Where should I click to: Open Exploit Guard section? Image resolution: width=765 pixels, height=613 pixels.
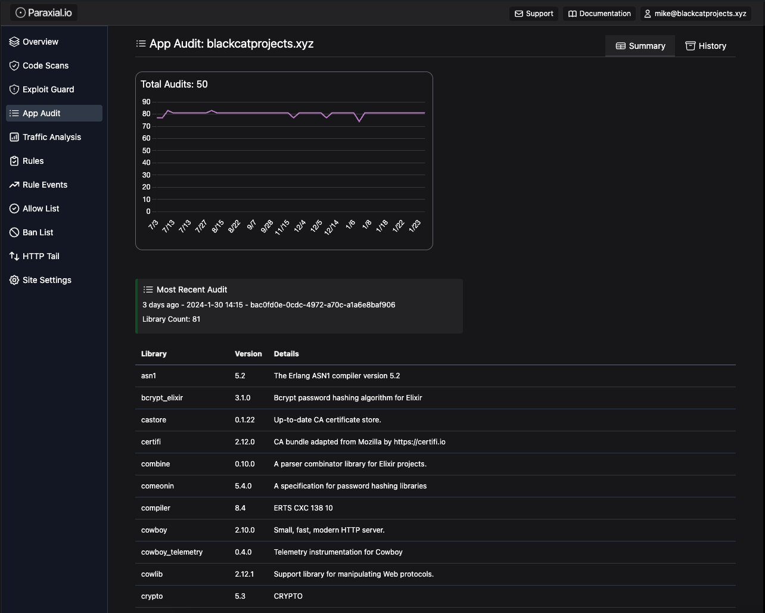(54, 89)
